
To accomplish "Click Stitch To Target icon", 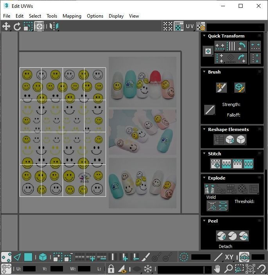I will click(216, 164).
